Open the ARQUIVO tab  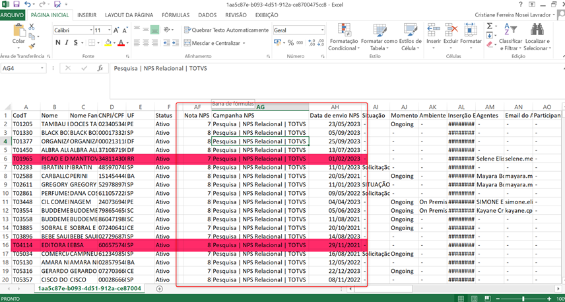point(13,15)
